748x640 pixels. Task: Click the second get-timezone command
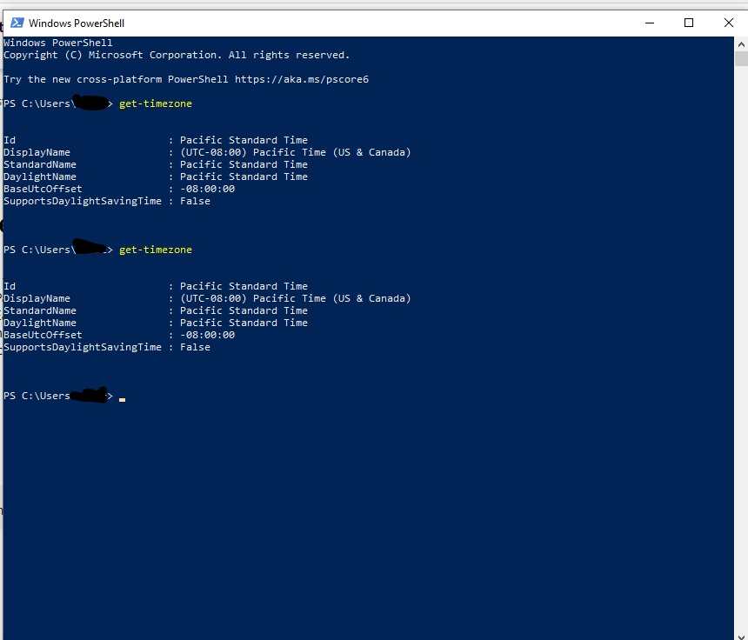(156, 250)
